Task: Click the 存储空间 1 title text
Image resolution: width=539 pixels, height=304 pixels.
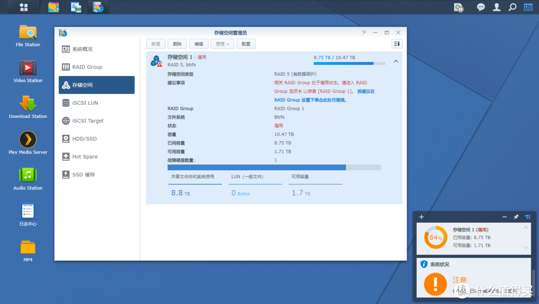Action: tap(180, 57)
